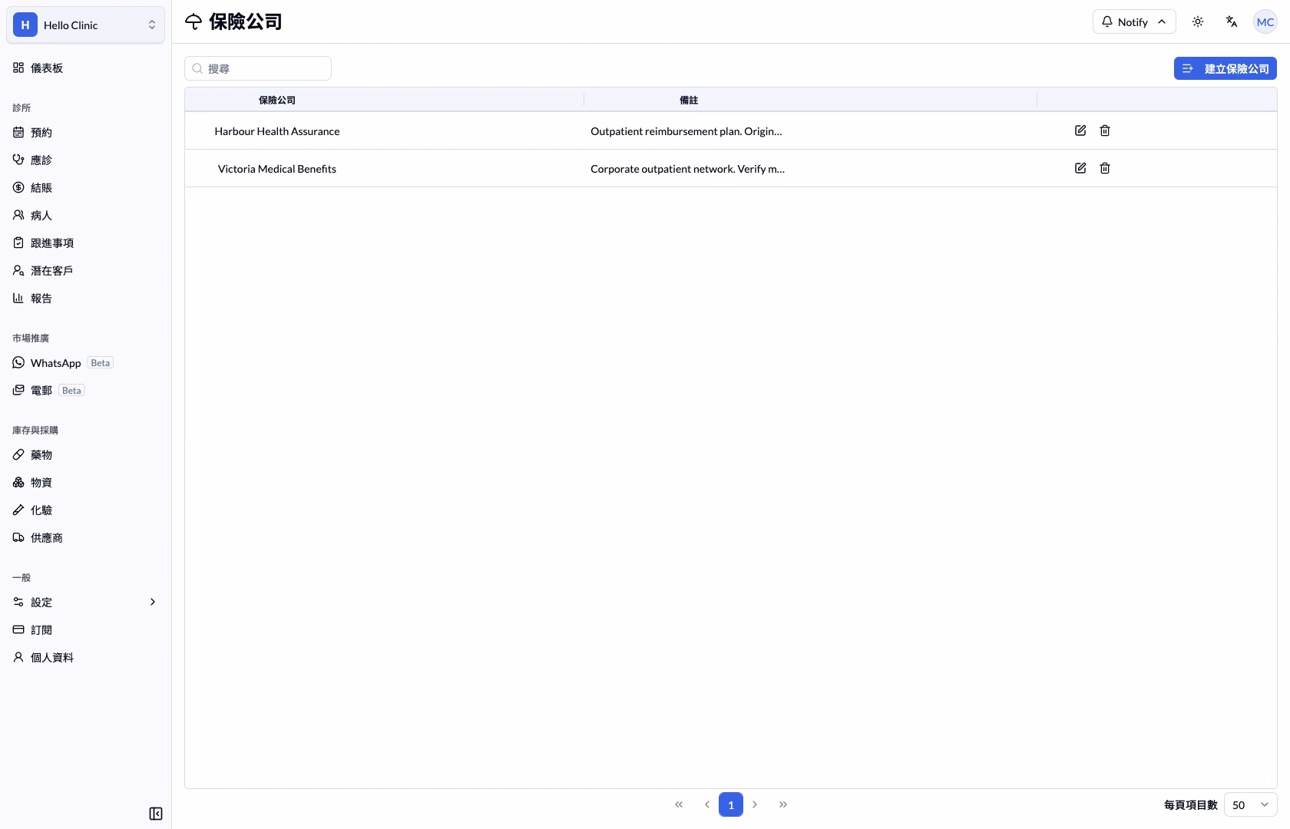Sort by 保險公司 column header

[277, 100]
